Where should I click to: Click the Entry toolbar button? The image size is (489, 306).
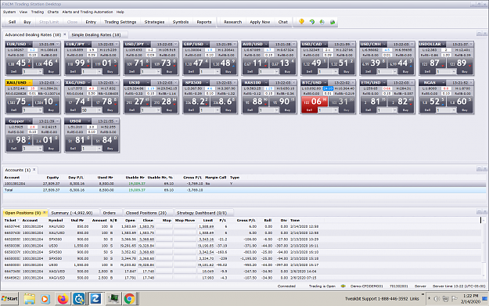(x=91, y=22)
